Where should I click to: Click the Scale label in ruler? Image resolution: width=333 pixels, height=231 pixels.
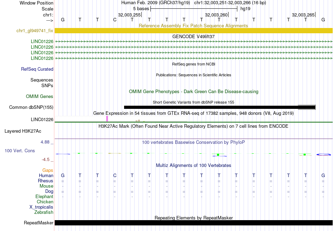pos(48,9)
